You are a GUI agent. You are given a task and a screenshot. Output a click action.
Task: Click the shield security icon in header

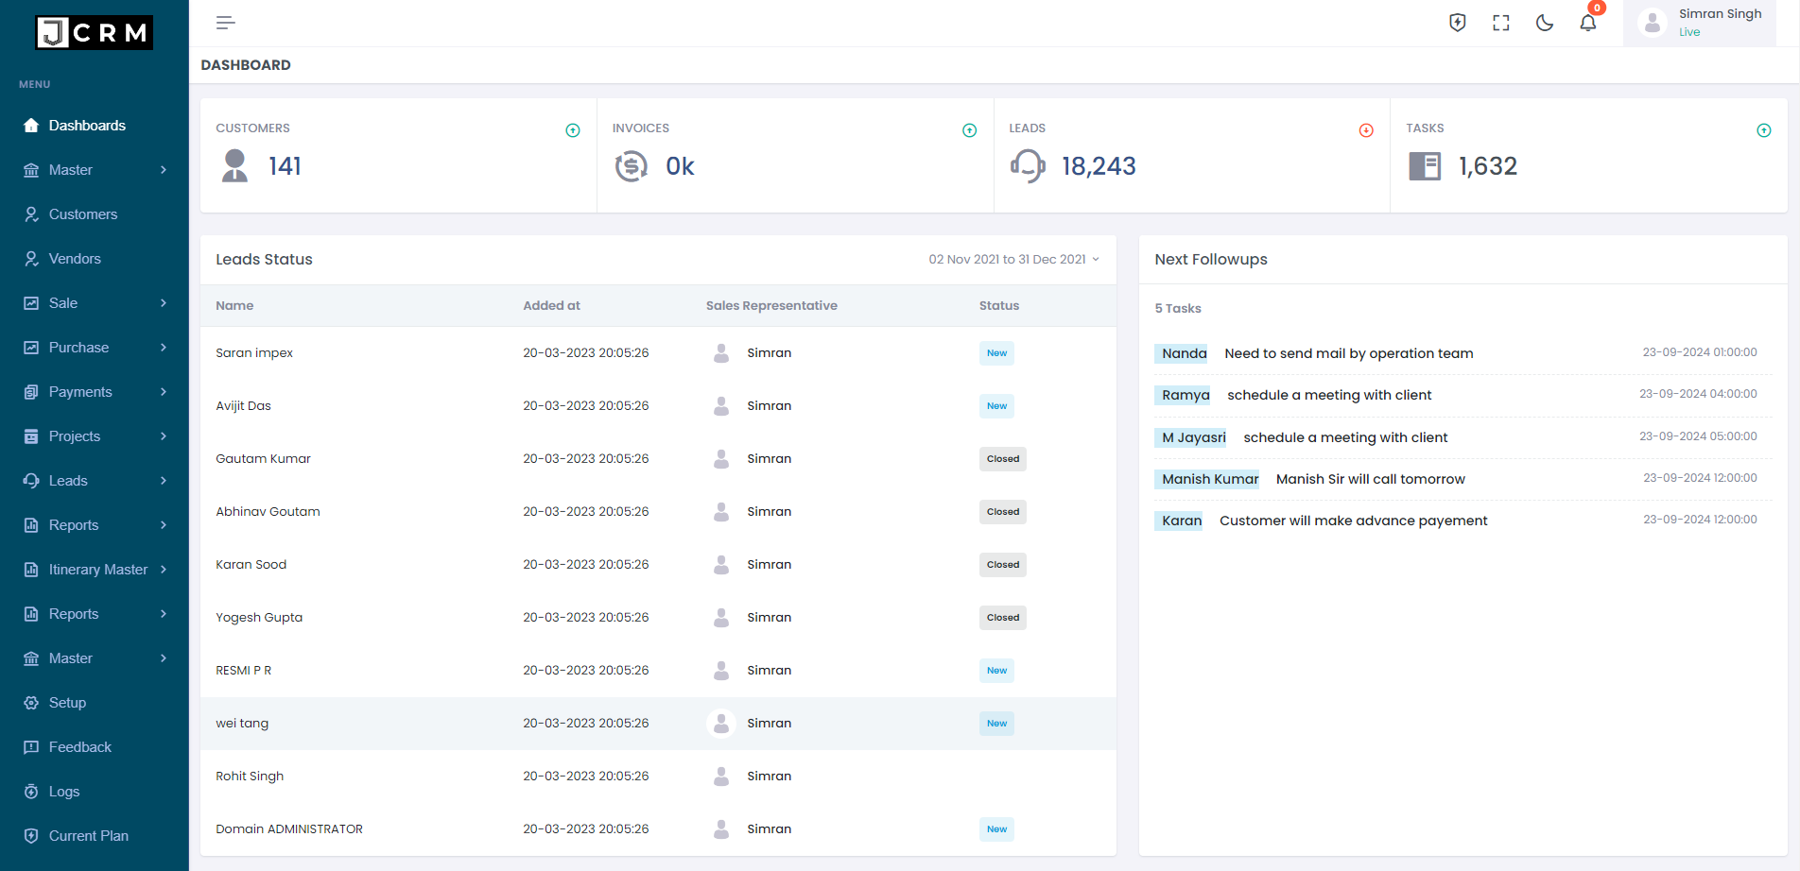[1457, 23]
